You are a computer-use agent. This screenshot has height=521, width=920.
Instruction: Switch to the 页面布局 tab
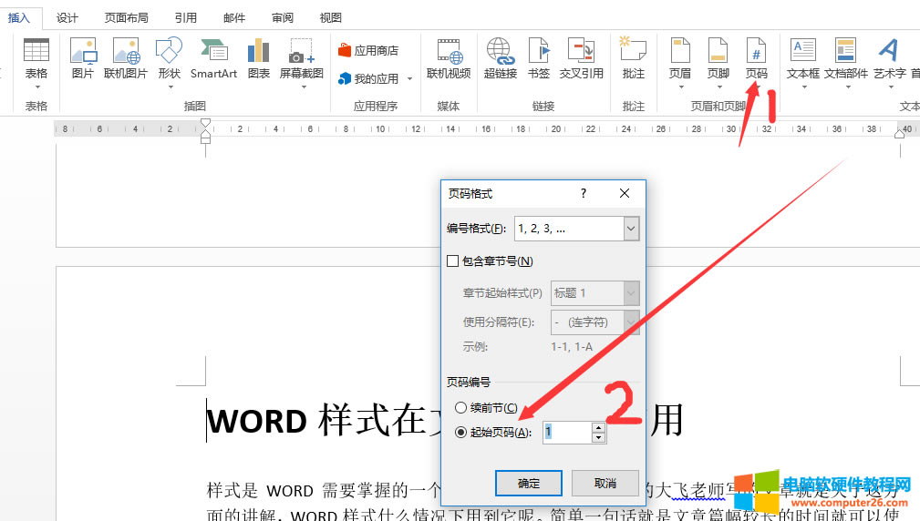coord(128,17)
